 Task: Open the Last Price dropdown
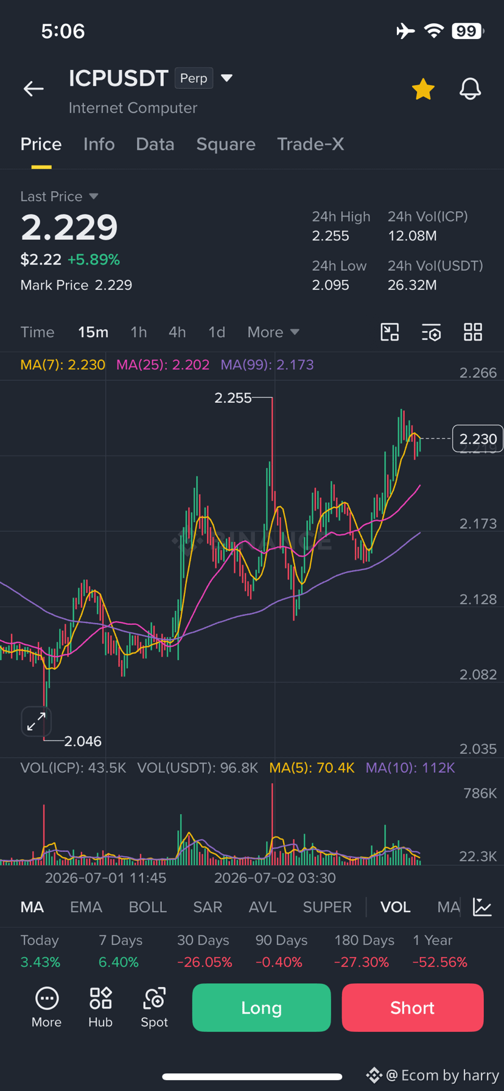click(x=59, y=197)
